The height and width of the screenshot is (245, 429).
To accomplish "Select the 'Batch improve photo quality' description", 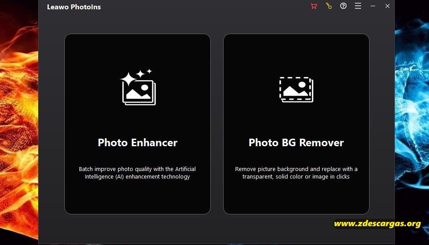I will tap(138, 173).
